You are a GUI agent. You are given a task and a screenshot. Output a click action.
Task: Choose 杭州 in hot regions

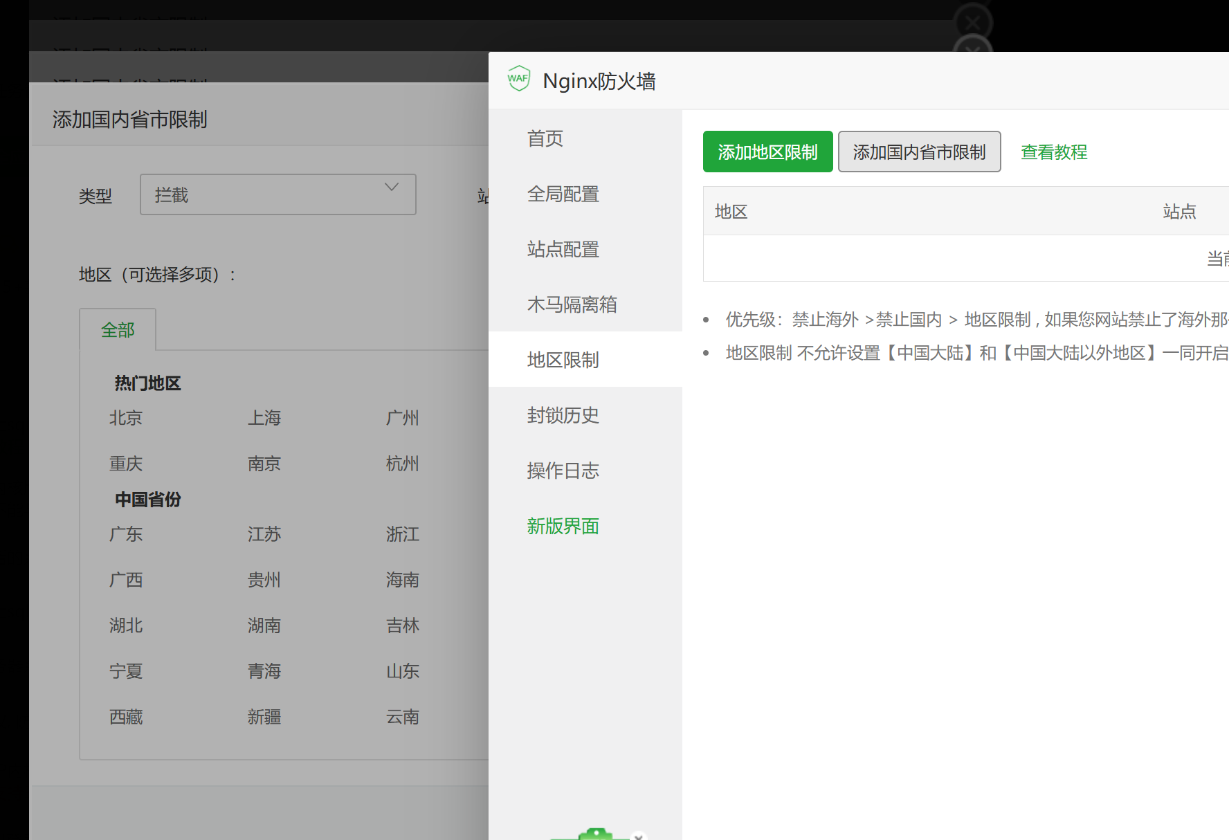point(403,464)
